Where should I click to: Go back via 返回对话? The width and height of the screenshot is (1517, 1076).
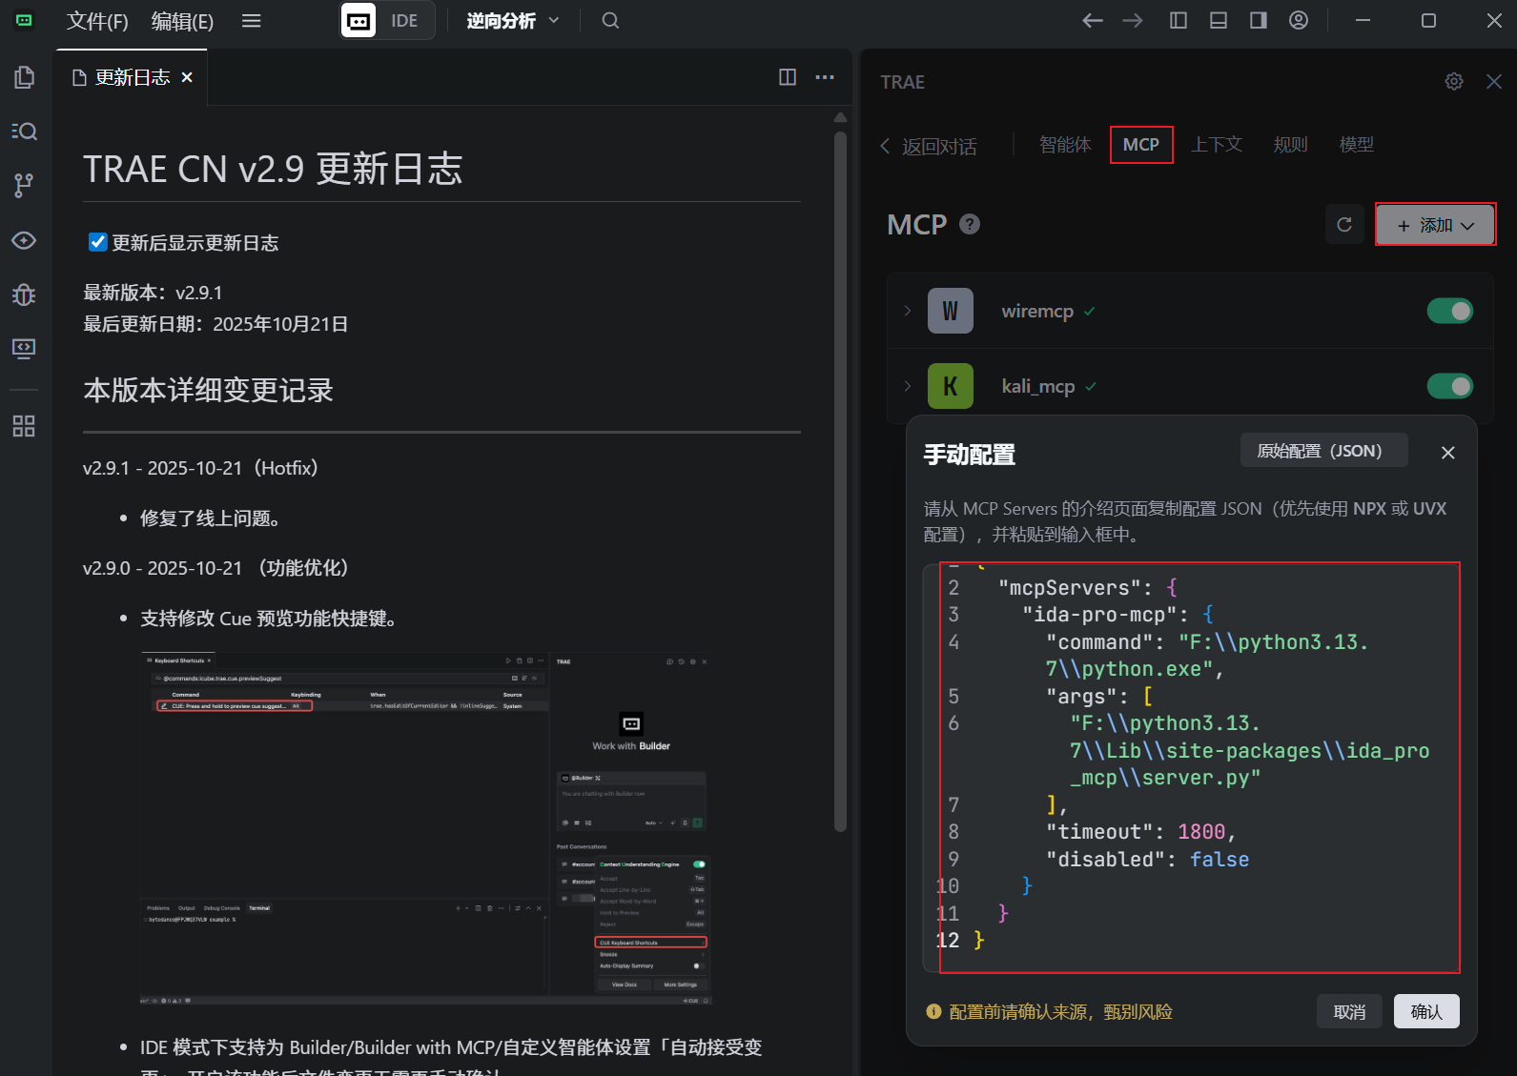[929, 146]
